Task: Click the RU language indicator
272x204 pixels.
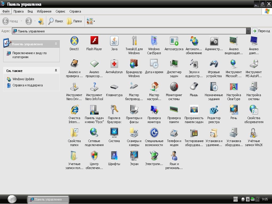Action: click(x=235, y=199)
